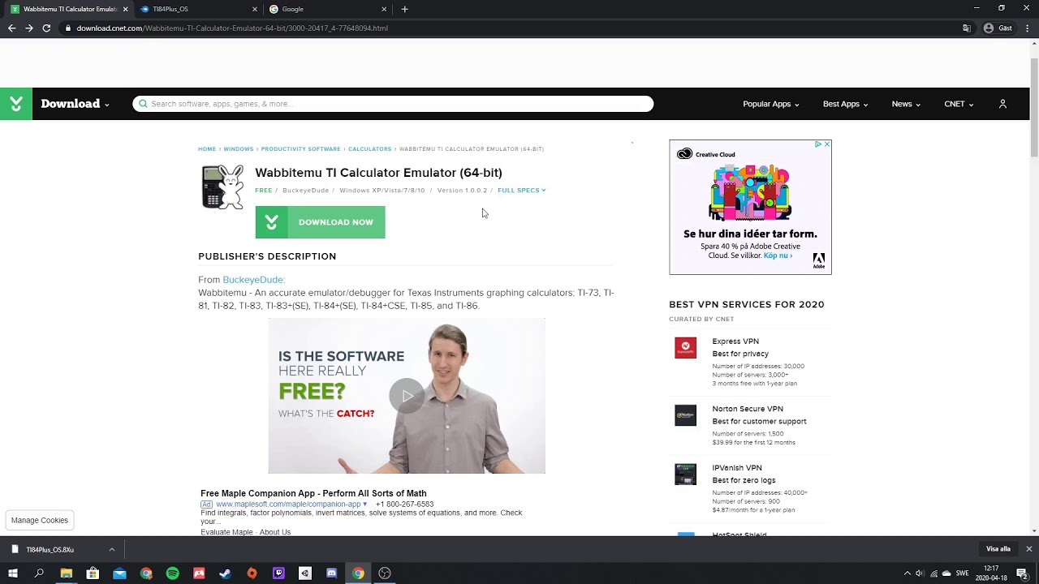
Task: Click the browser back arrow
Action: point(11,28)
